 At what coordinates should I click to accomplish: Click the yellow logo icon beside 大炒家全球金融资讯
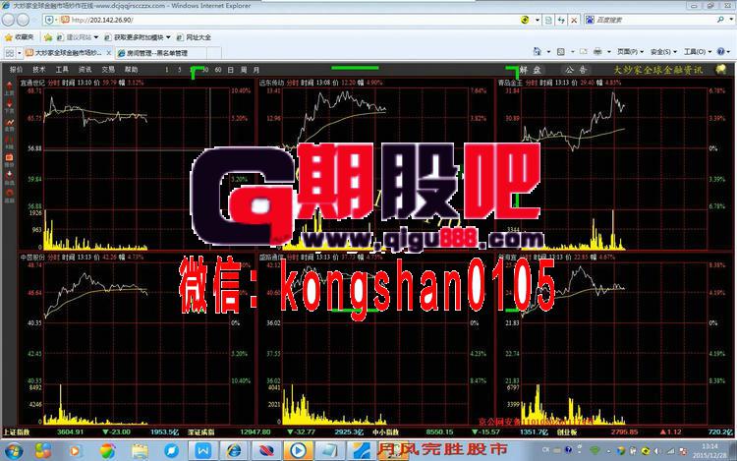point(720,70)
